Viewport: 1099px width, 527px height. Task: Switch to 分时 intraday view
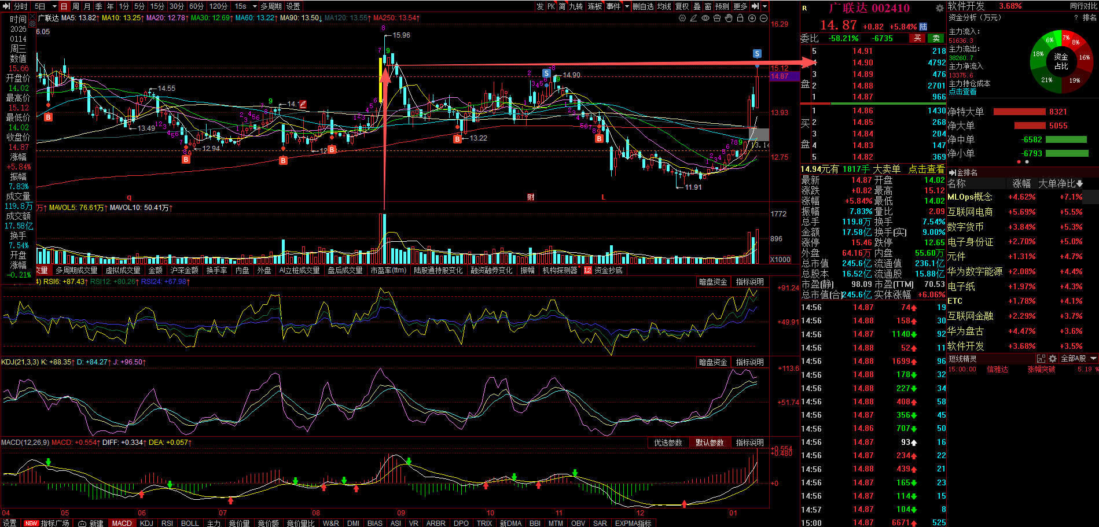20,6
